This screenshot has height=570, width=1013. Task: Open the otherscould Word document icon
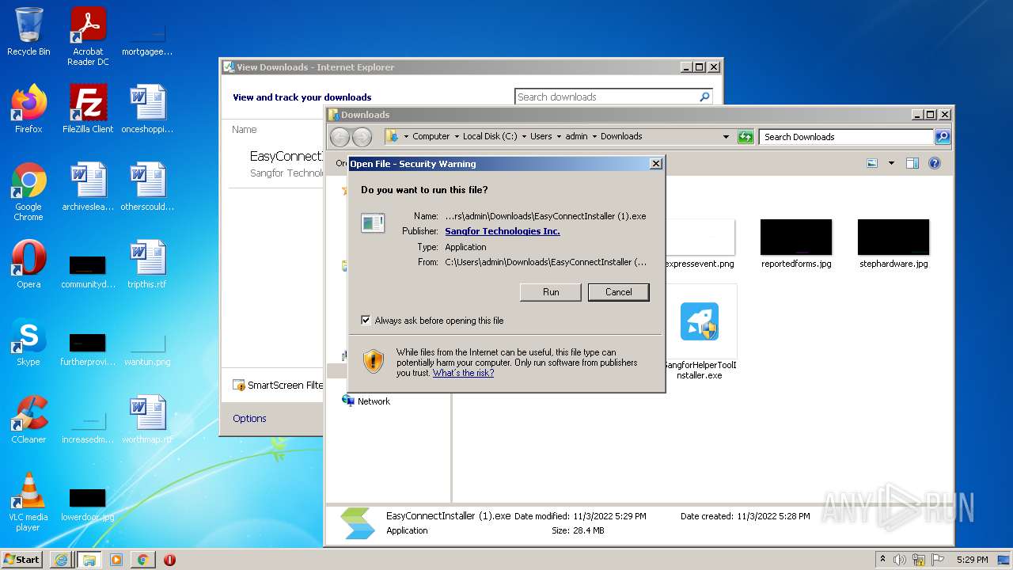tap(147, 186)
